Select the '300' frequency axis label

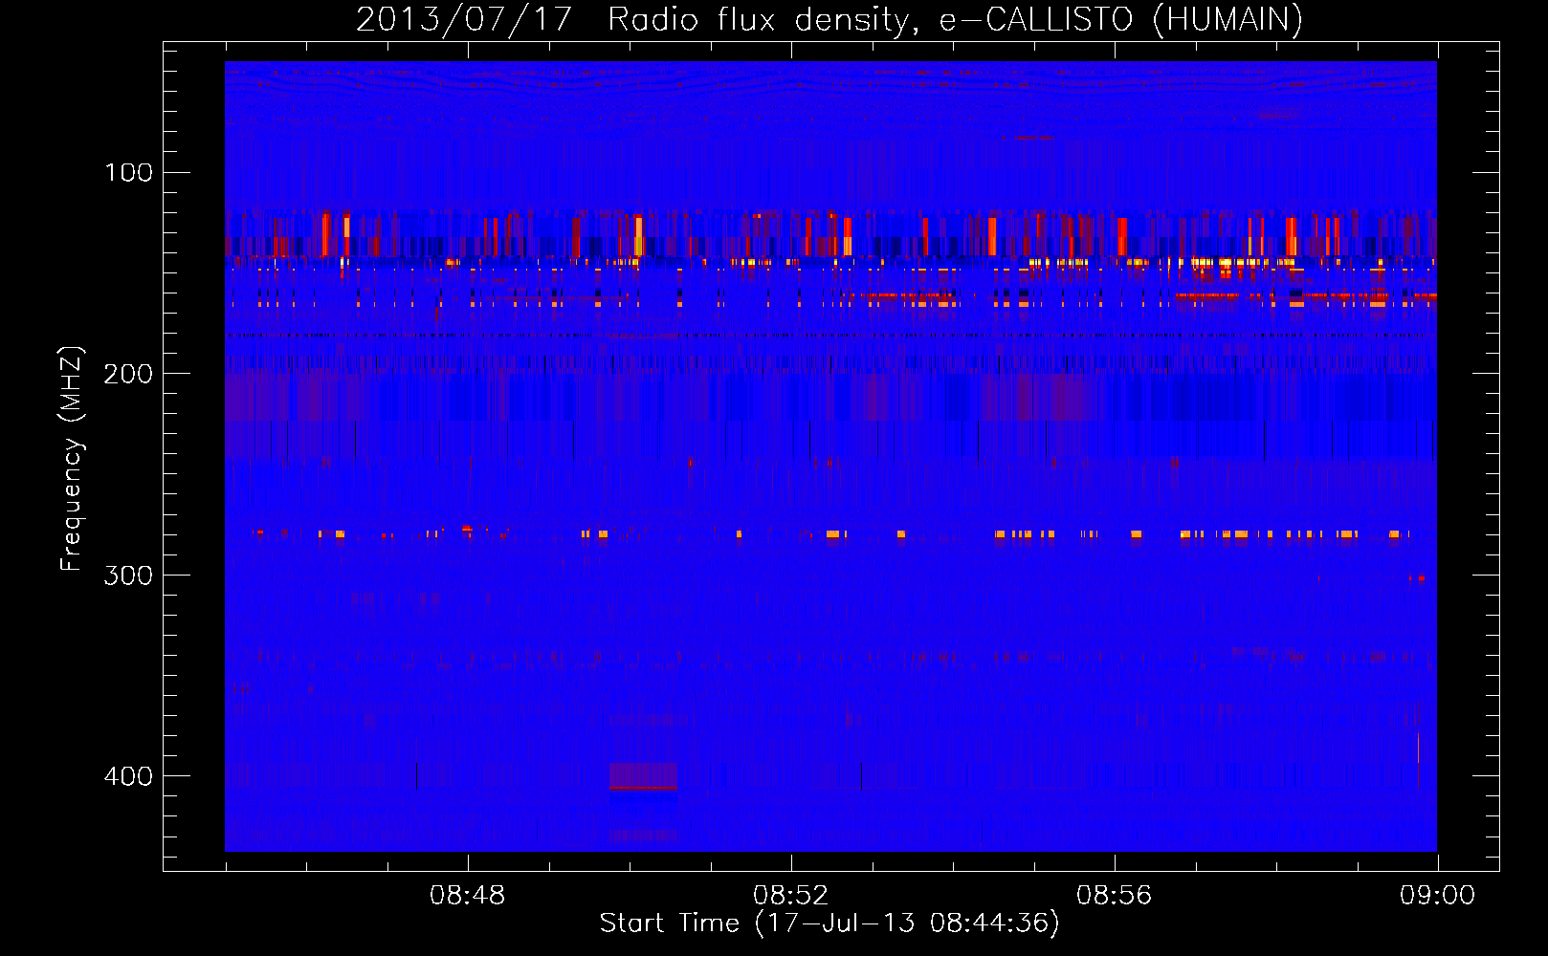pos(128,576)
